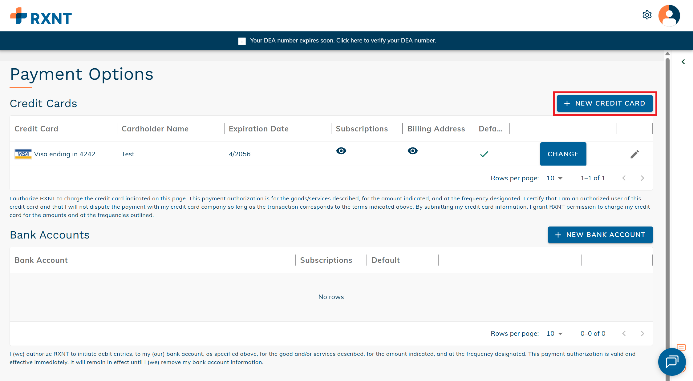Open the chat support bubble
Viewport: 693px width, 381px height.
pos(672,361)
